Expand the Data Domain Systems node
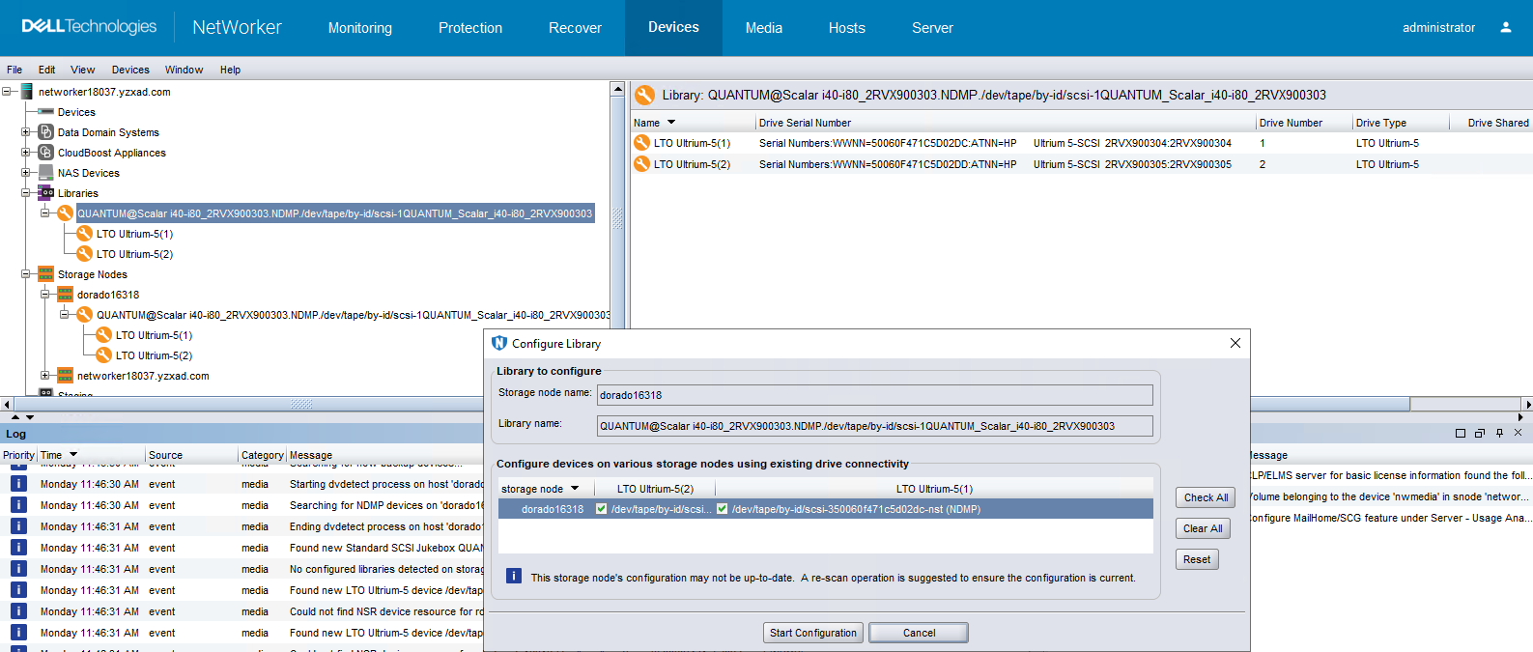1533x652 pixels. 26,132
